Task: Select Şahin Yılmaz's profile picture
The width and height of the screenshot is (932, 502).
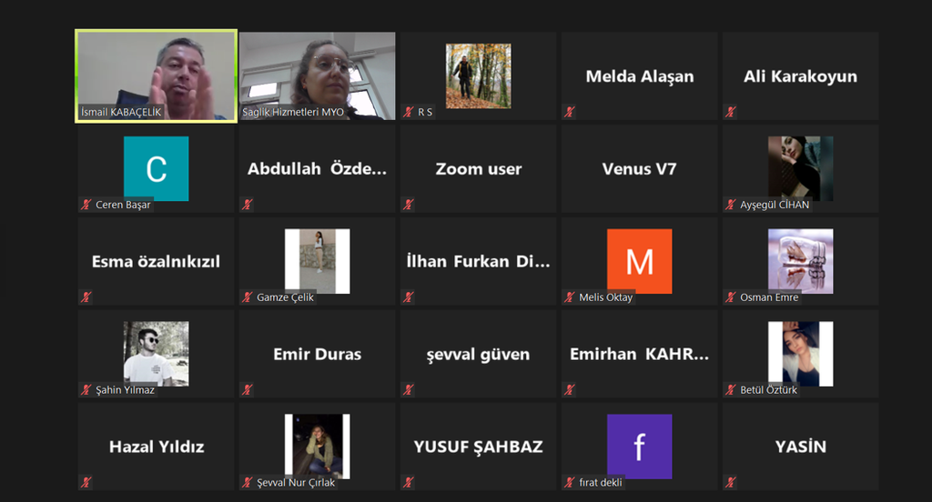Action: 157,354
